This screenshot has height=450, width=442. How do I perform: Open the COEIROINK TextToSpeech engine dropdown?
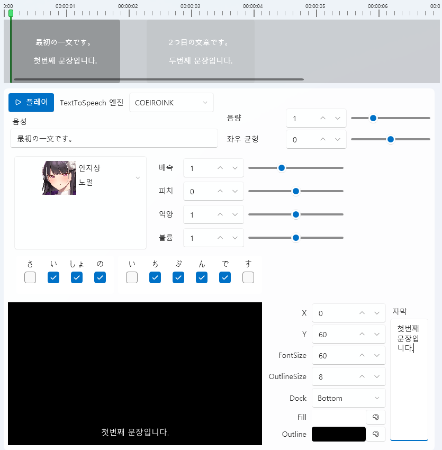pyautogui.click(x=172, y=102)
